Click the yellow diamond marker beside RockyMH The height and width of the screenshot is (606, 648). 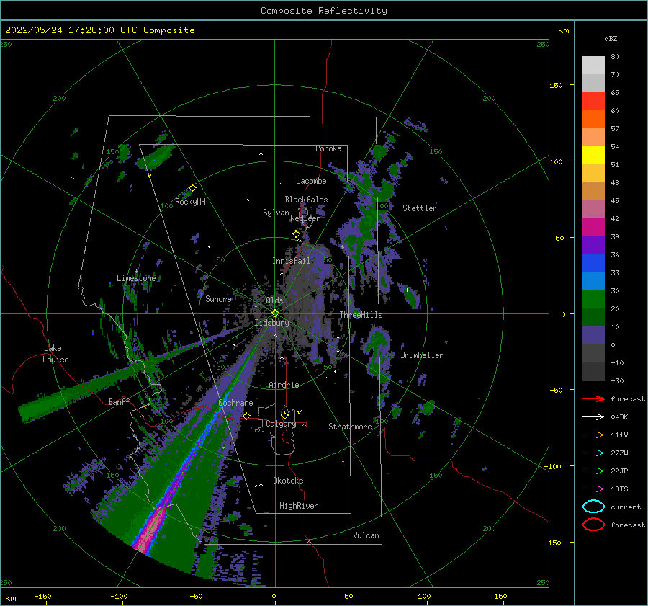tap(192, 188)
